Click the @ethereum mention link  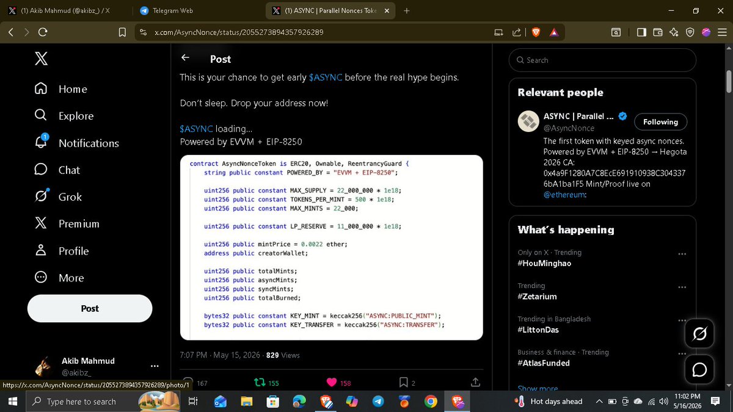tap(565, 195)
